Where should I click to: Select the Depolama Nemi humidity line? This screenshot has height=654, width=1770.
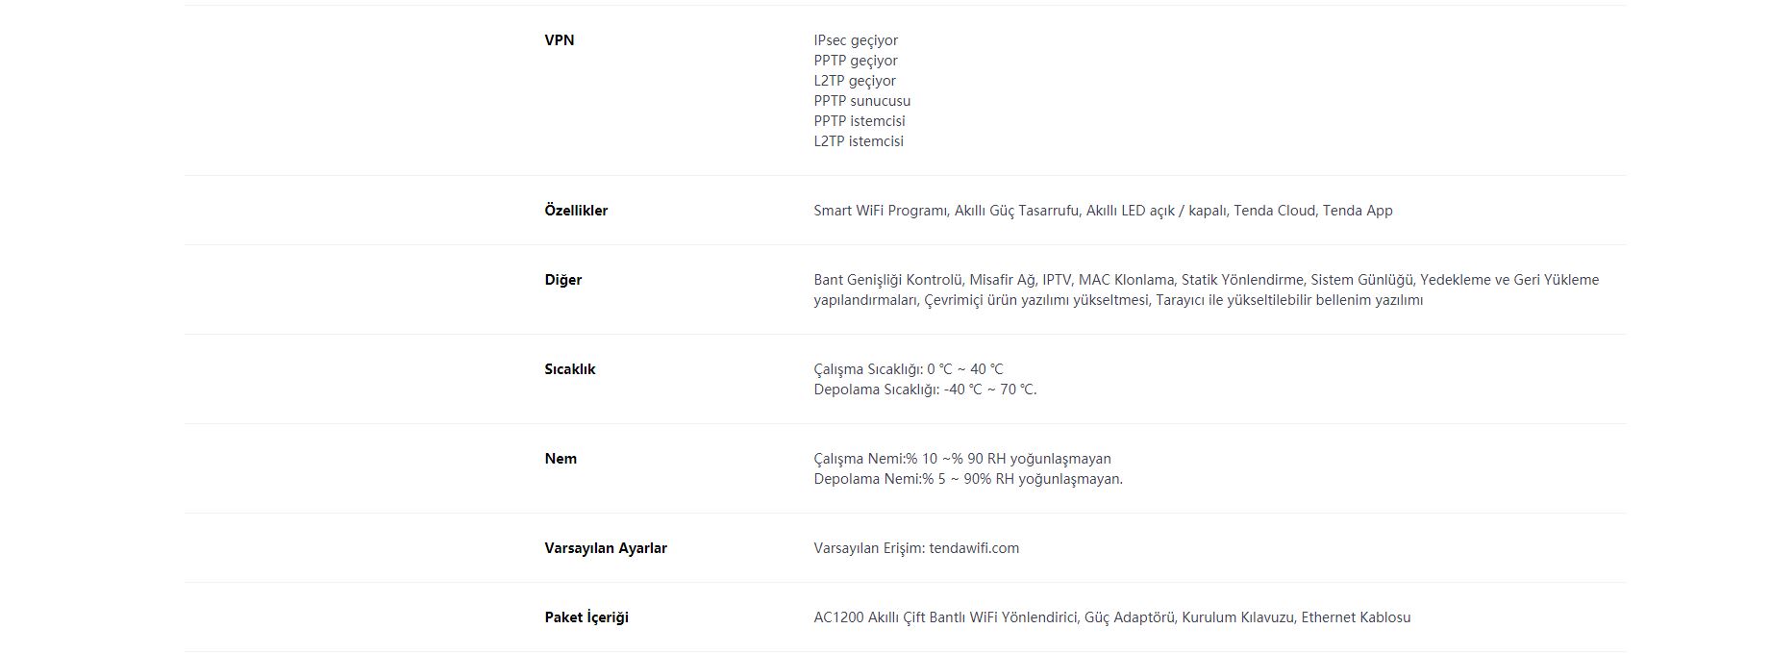(x=968, y=479)
